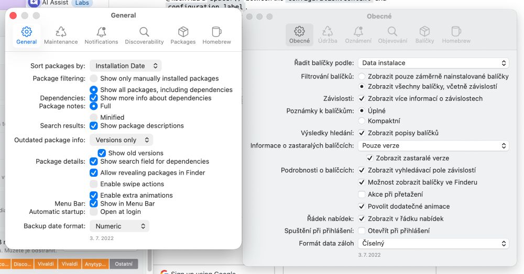Switch to the Oznámení tab
Image resolution: width=524 pixels, height=274 pixels.
358,35
